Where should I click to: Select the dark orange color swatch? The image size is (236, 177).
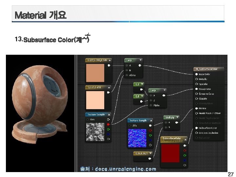point(95,73)
